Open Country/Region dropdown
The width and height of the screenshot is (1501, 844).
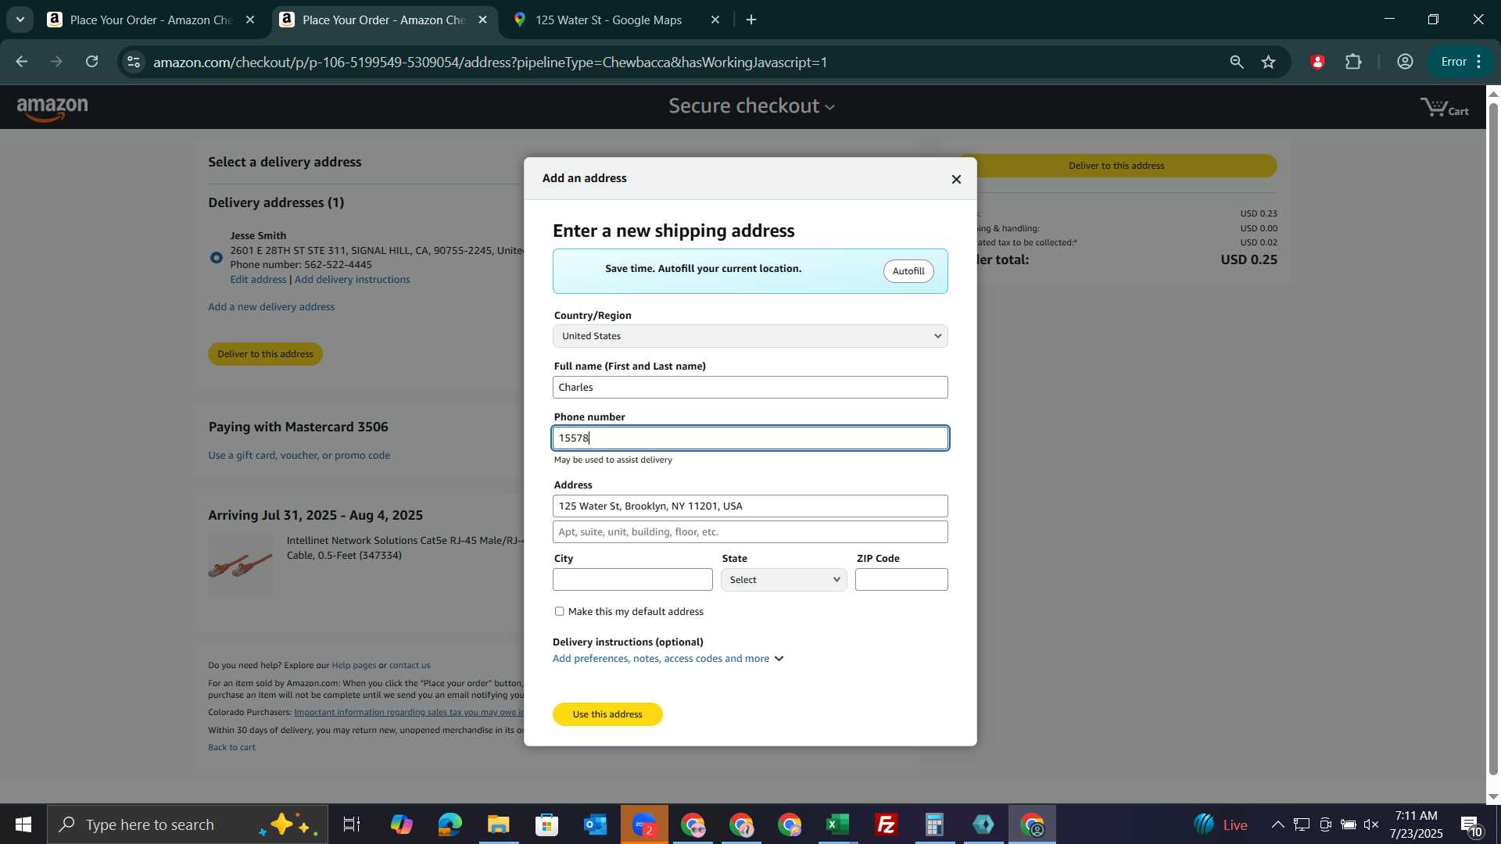click(x=750, y=336)
